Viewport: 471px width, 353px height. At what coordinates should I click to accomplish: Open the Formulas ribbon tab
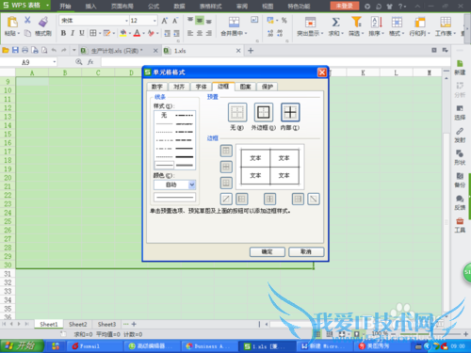coord(154,6)
